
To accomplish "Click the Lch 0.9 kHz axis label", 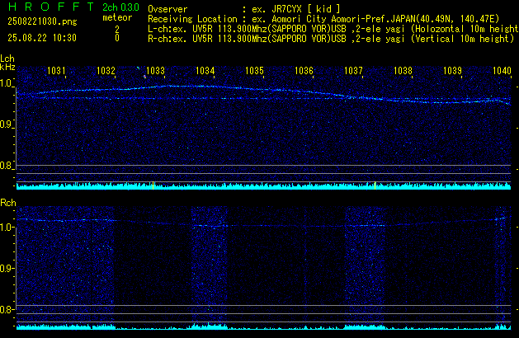I will 7,124.
